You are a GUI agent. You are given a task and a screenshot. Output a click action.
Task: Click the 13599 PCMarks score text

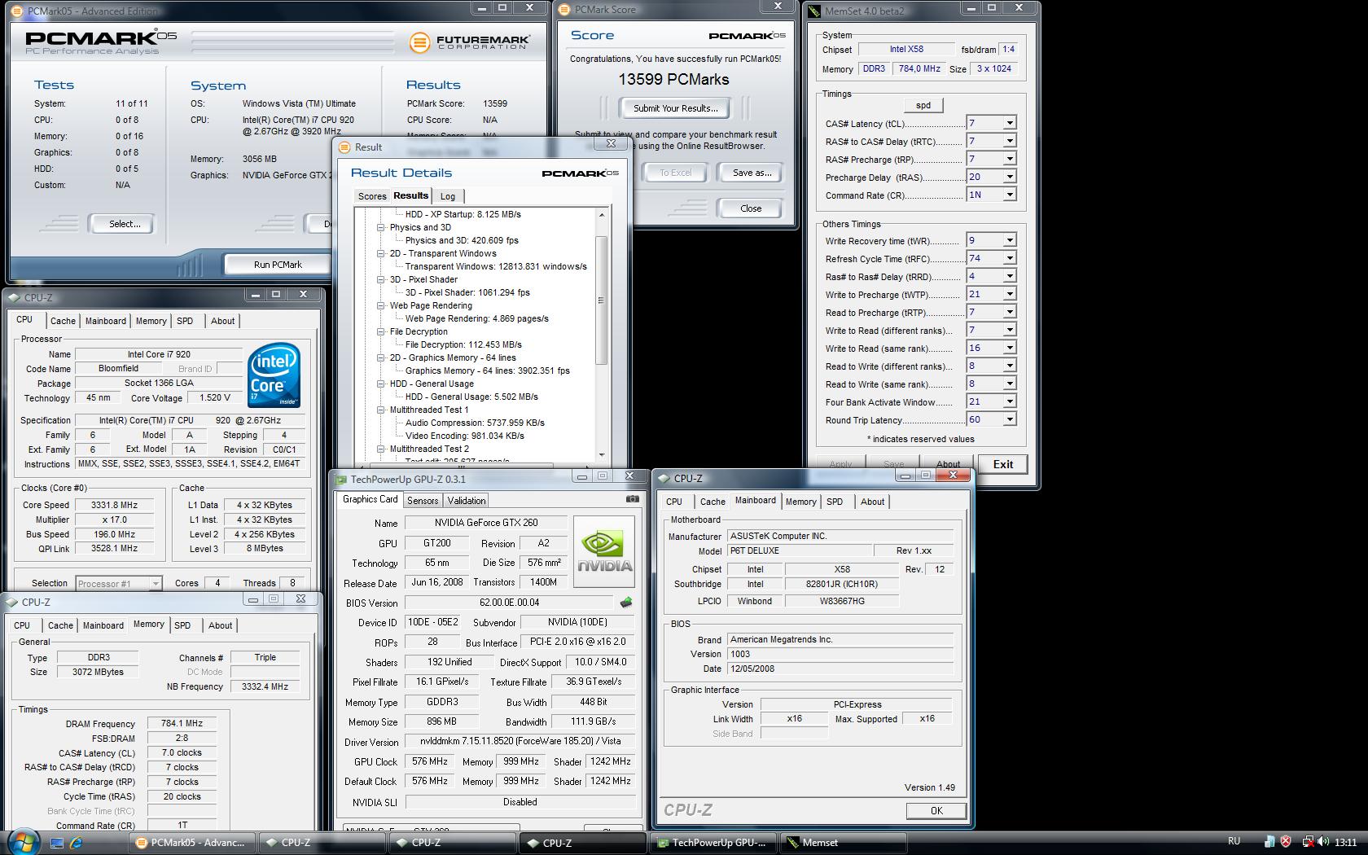pos(673,79)
